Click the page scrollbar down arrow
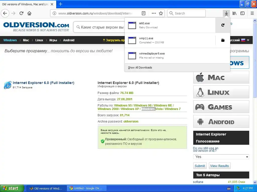Screen dimensions: 257x192 point(255,182)
